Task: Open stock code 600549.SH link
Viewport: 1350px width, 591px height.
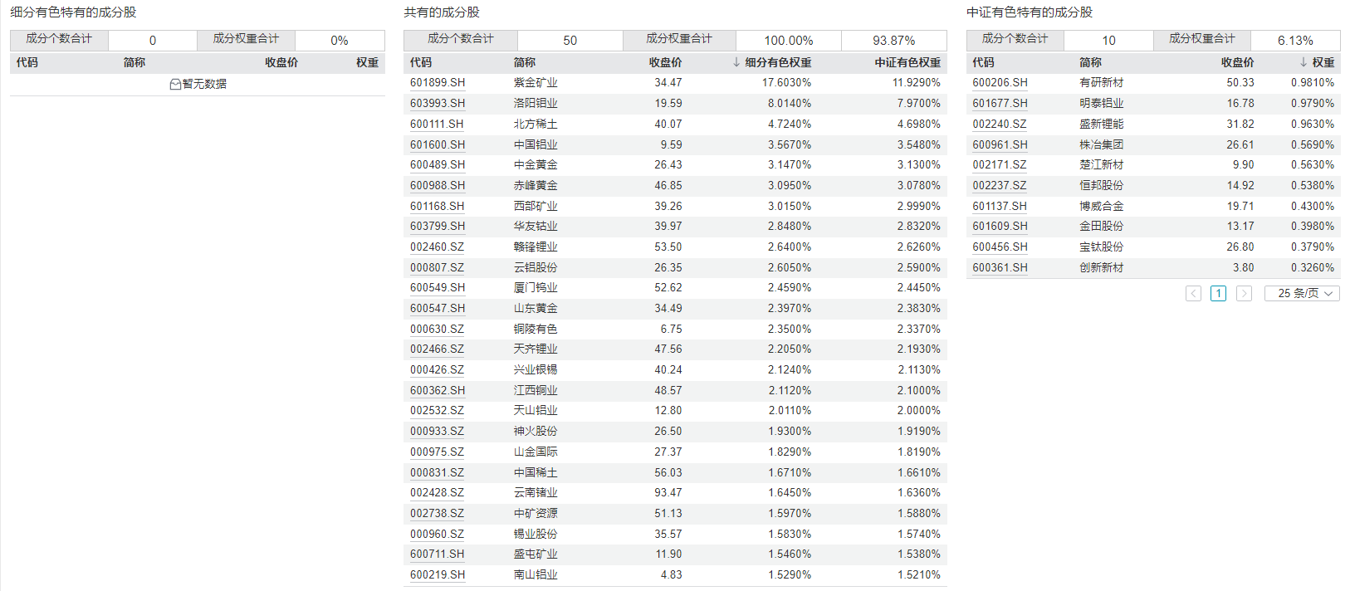Action: (438, 287)
